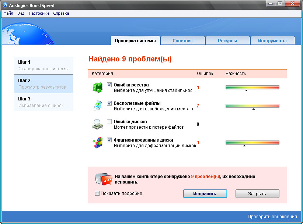Click the error count 7 for junk files
This screenshot has width=303, height=224.
[x=198, y=106]
